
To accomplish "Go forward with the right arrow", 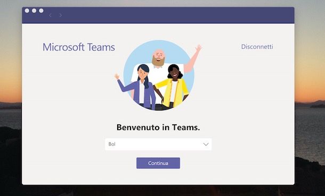I will pyautogui.click(x=61, y=15).
